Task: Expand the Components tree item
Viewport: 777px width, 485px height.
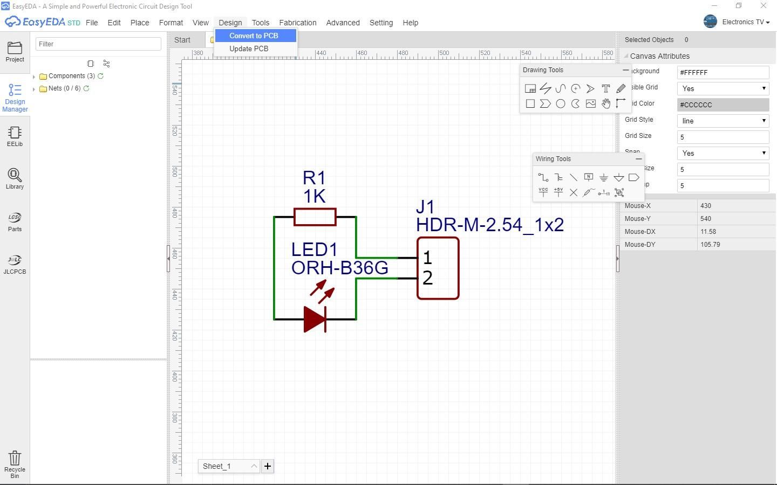Action: click(34, 76)
